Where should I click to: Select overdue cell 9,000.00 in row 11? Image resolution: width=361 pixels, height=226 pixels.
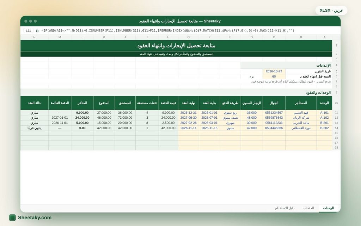click(82, 113)
